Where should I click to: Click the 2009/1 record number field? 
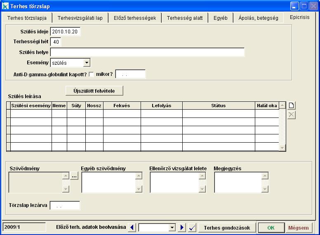24,227
